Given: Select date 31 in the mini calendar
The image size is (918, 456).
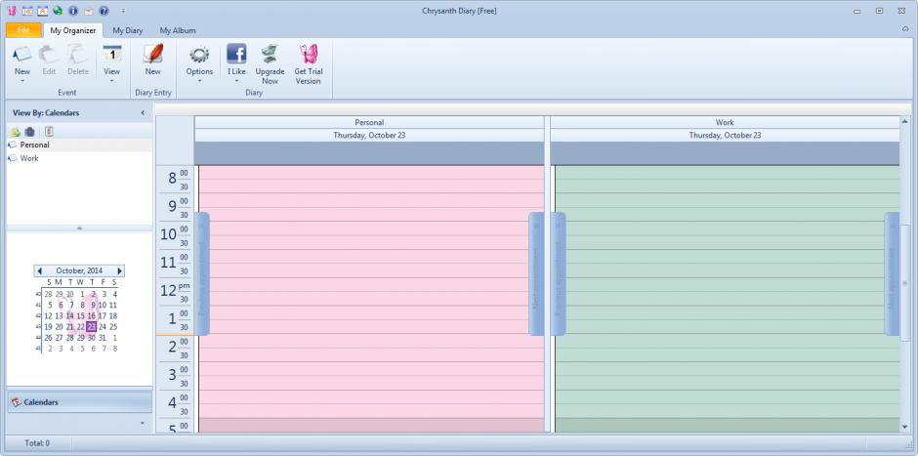Looking at the screenshot, I should tap(103, 338).
